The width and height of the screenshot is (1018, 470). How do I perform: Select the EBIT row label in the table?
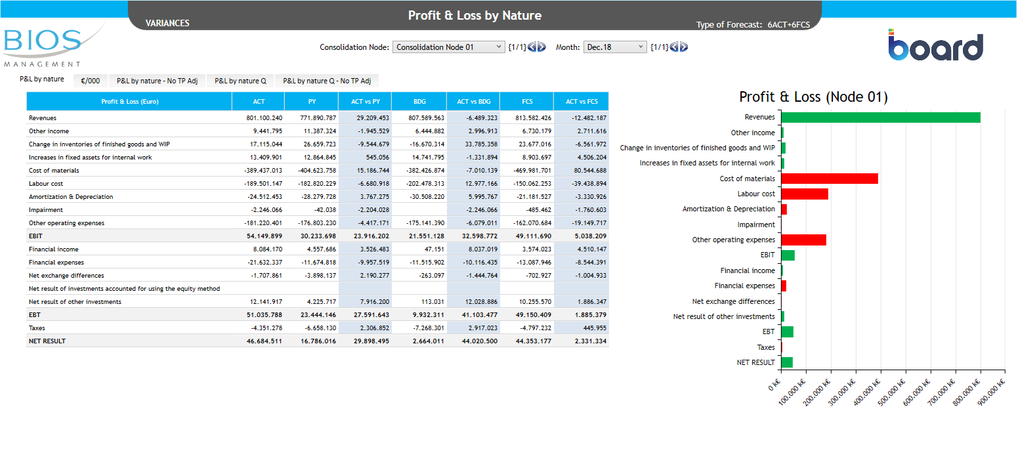point(35,236)
